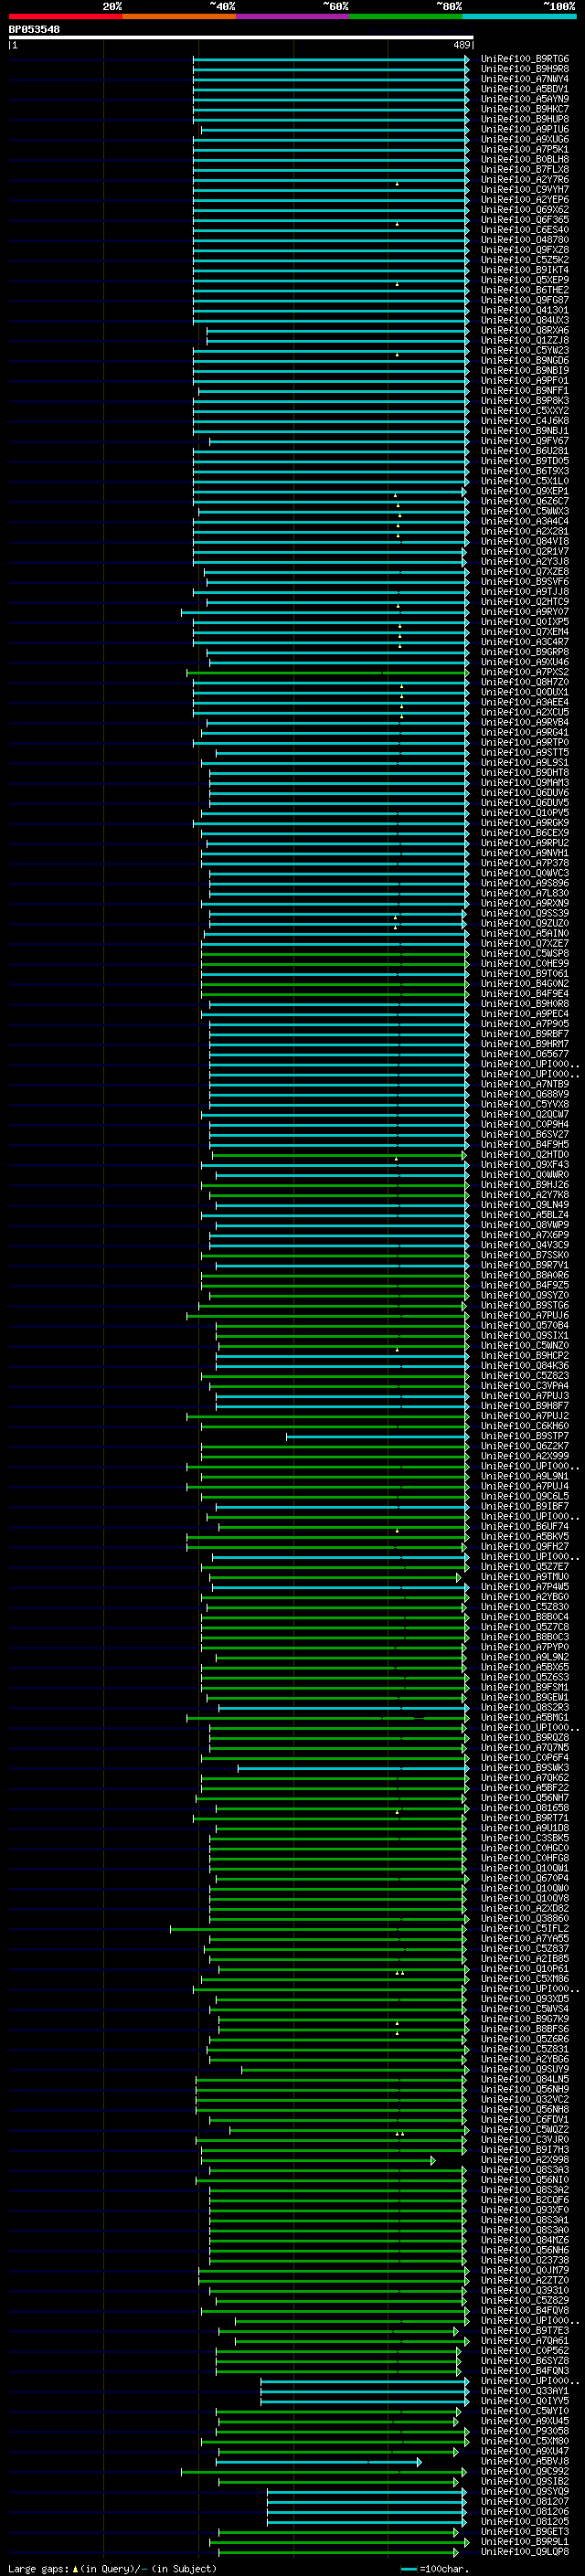Click label UniRef100_A3A4C4
585x2576 pixels.
(525, 521)
